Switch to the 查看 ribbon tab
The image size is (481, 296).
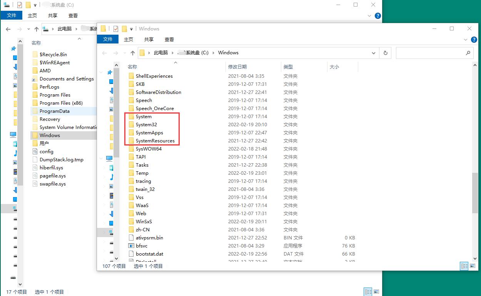click(x=169, y=39)
